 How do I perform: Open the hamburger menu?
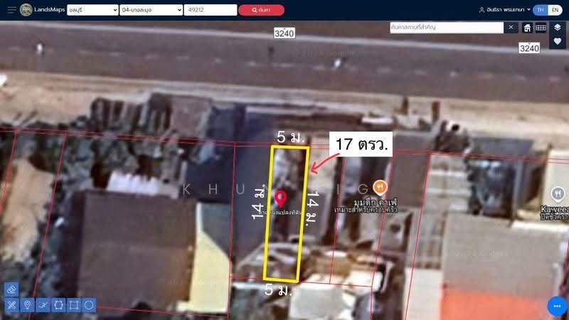11,10
